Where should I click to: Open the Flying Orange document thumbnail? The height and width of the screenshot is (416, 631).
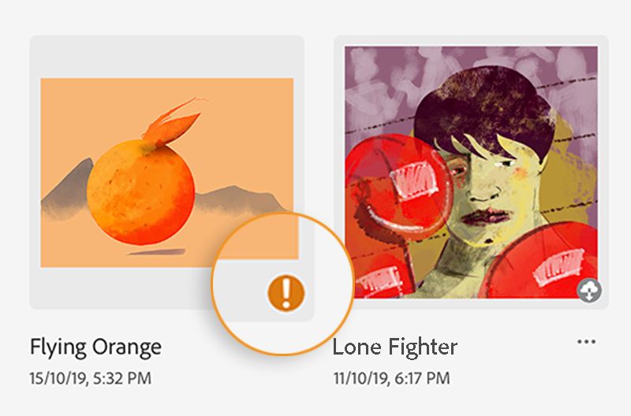tap(167, 169)
